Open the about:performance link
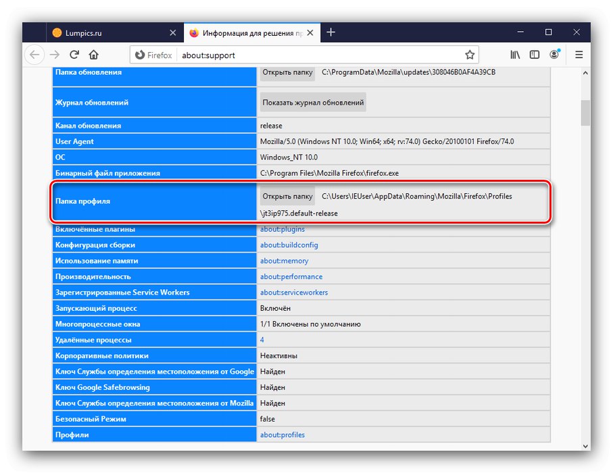 click(x=291, y=277)
